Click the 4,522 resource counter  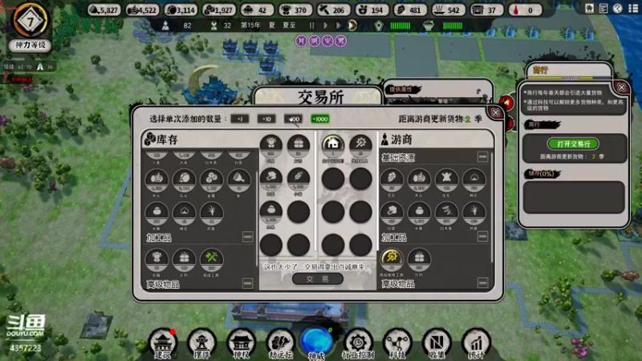pos(142,10)
